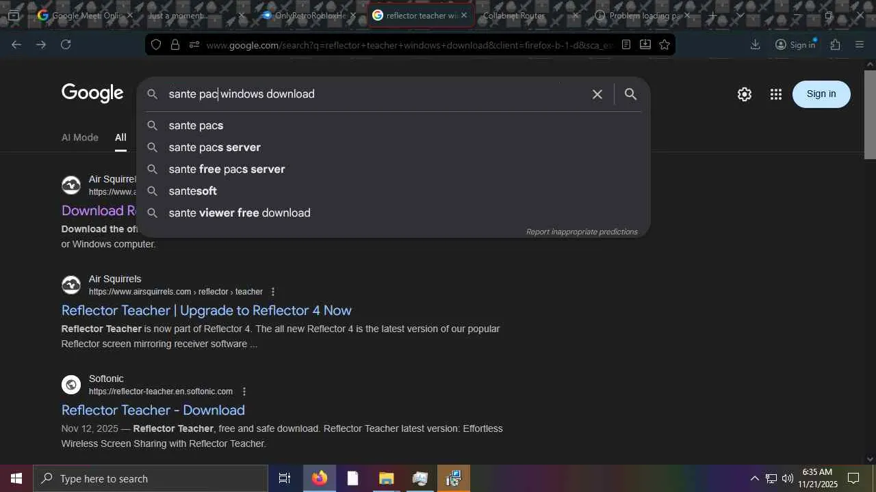876x492 pixels.
Task: Select the All results tab
Action: click(x=120, y=137)
